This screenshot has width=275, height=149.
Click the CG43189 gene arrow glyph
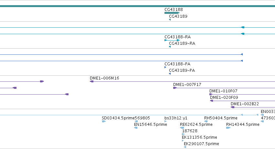[x=170, y=20]
